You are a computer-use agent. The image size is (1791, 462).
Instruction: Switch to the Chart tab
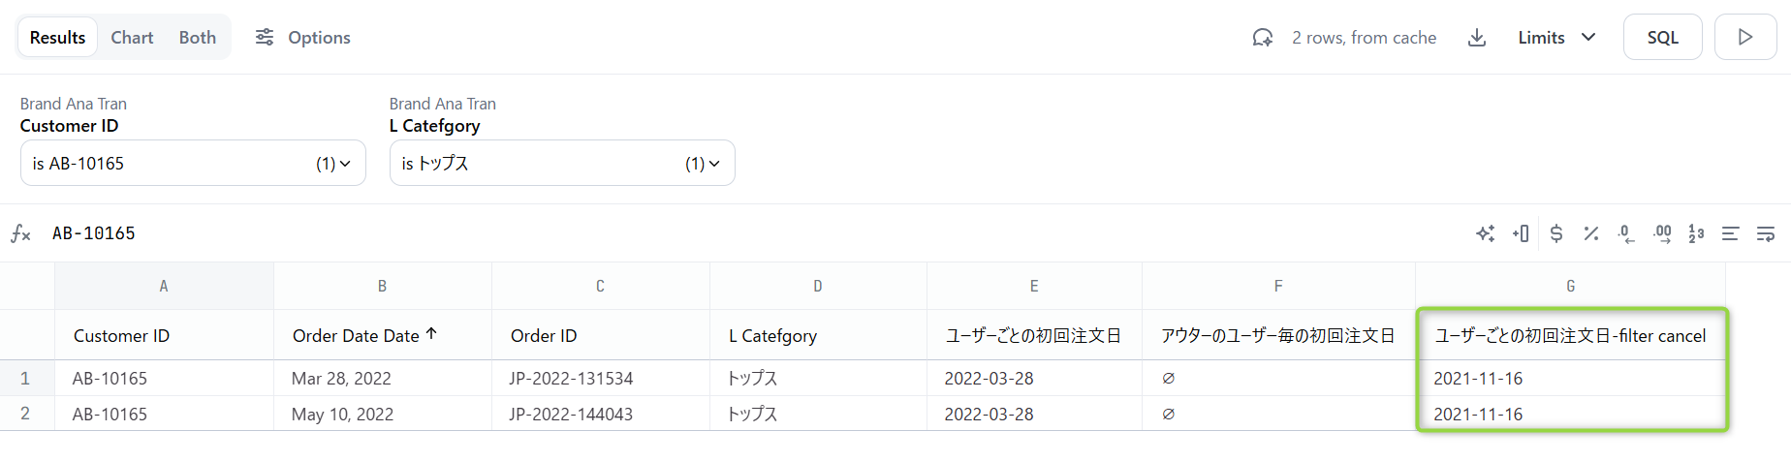coord(132,38)
